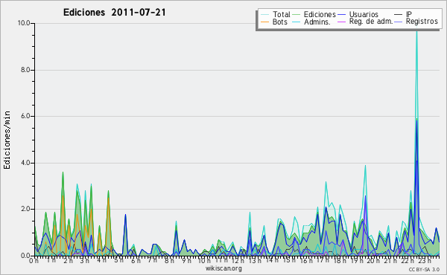This screenshot has height=275, width=447.
Task: Click the '20 h' x-axis label
Action: 373,260
